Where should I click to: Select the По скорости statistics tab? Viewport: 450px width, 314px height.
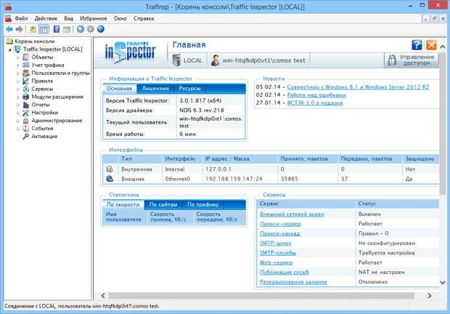point(123,204)
